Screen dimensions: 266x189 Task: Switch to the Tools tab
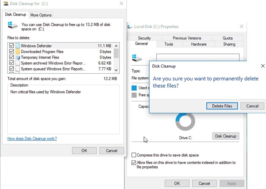click(x=169, y=44)
